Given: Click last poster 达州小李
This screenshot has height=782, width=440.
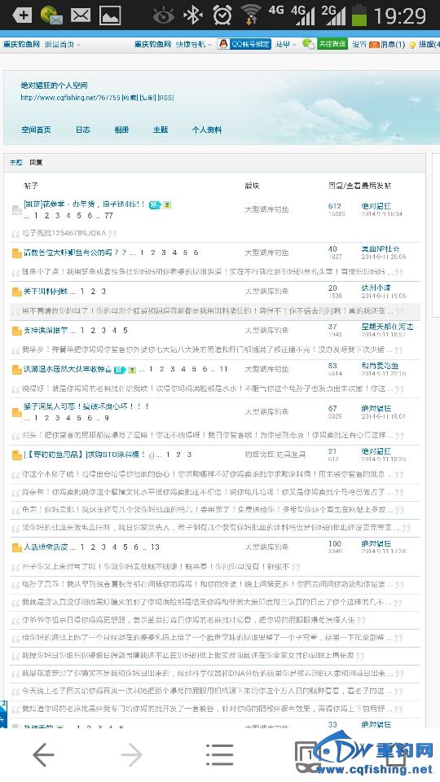Looking at the screenshot, I should [376, 288].
